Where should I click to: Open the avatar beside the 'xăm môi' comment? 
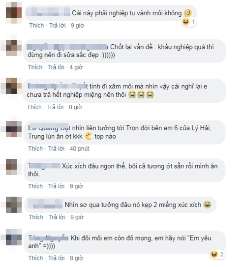click(x=14, y=86)
